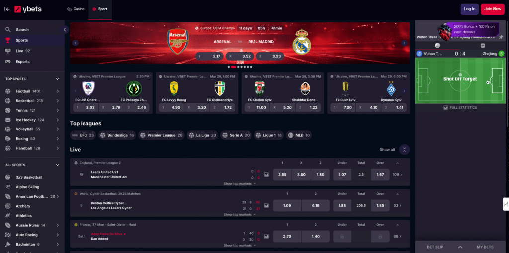Click the ybets logo
The height and width of the screenshot is (253, 509).
coord(28,9)
